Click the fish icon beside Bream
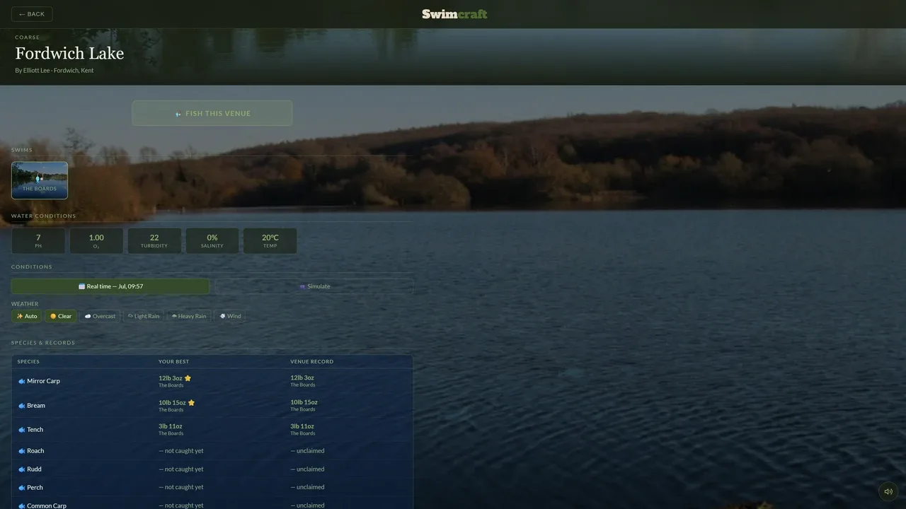 point(22,406)
